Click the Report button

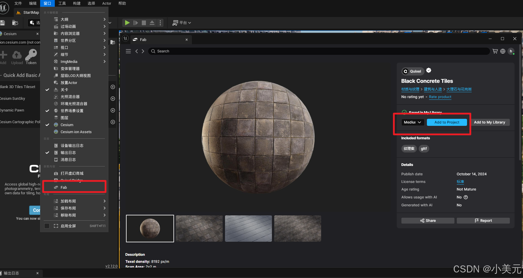tap(483, 221)
